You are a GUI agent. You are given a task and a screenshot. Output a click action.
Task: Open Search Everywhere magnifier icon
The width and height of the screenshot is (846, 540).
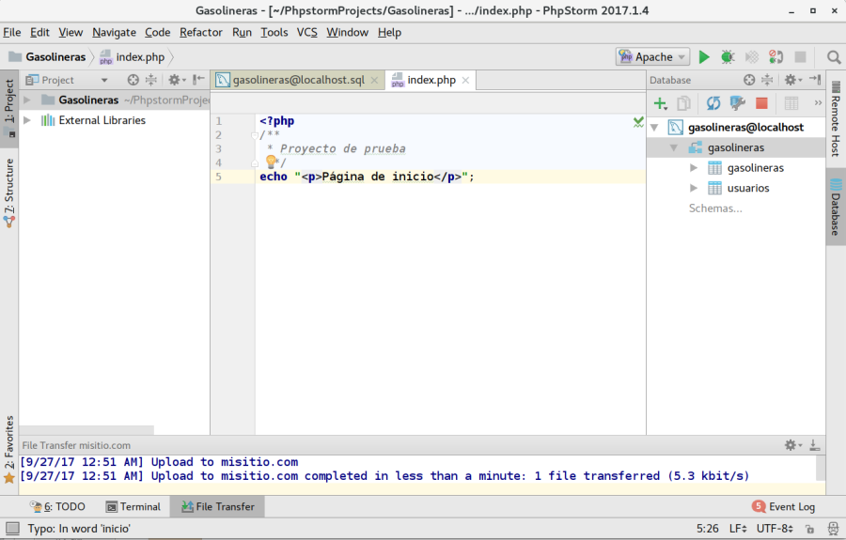click(834, 57)
